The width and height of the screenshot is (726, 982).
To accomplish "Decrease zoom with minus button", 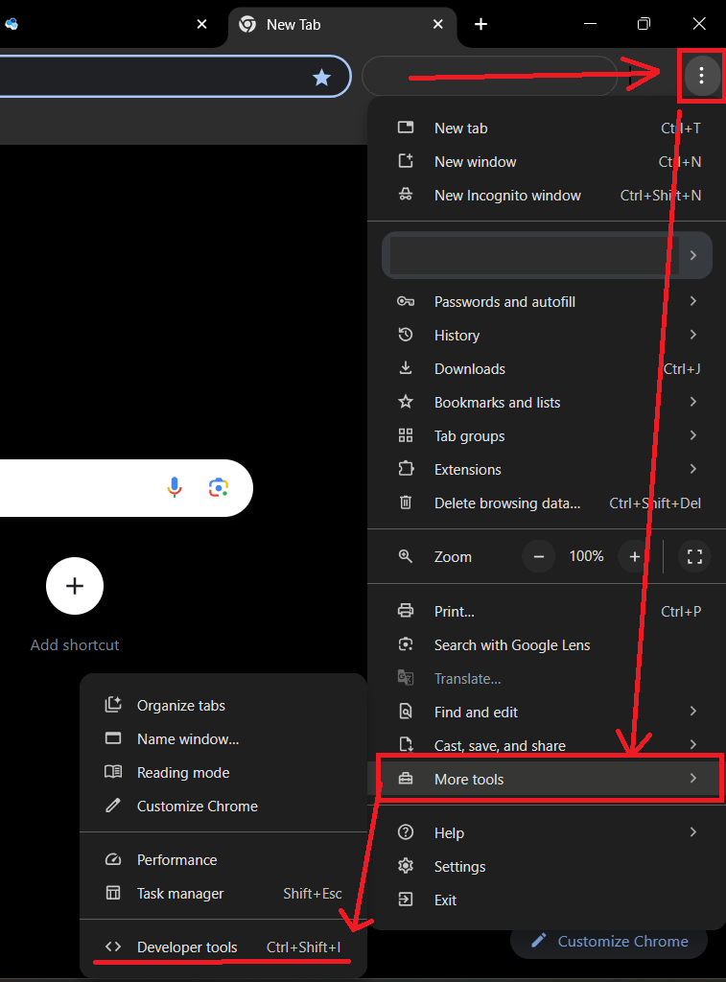I will pyautogui.click(x=539, y=556).
